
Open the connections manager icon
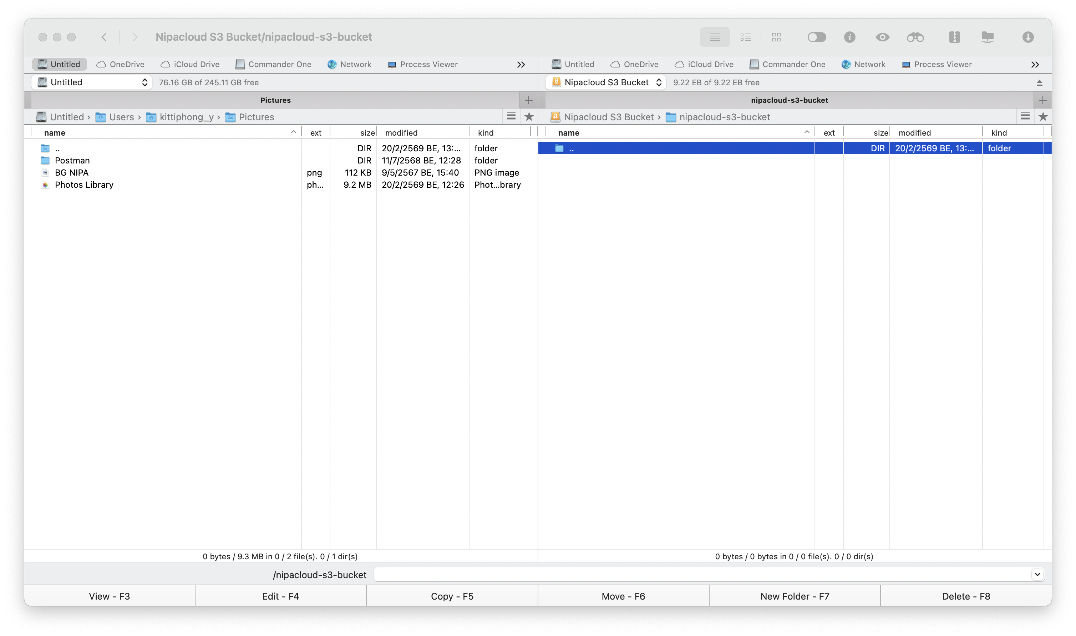[987, 37]
